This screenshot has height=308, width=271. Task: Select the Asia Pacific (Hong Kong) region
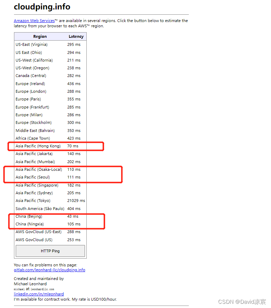click(38, 146)
